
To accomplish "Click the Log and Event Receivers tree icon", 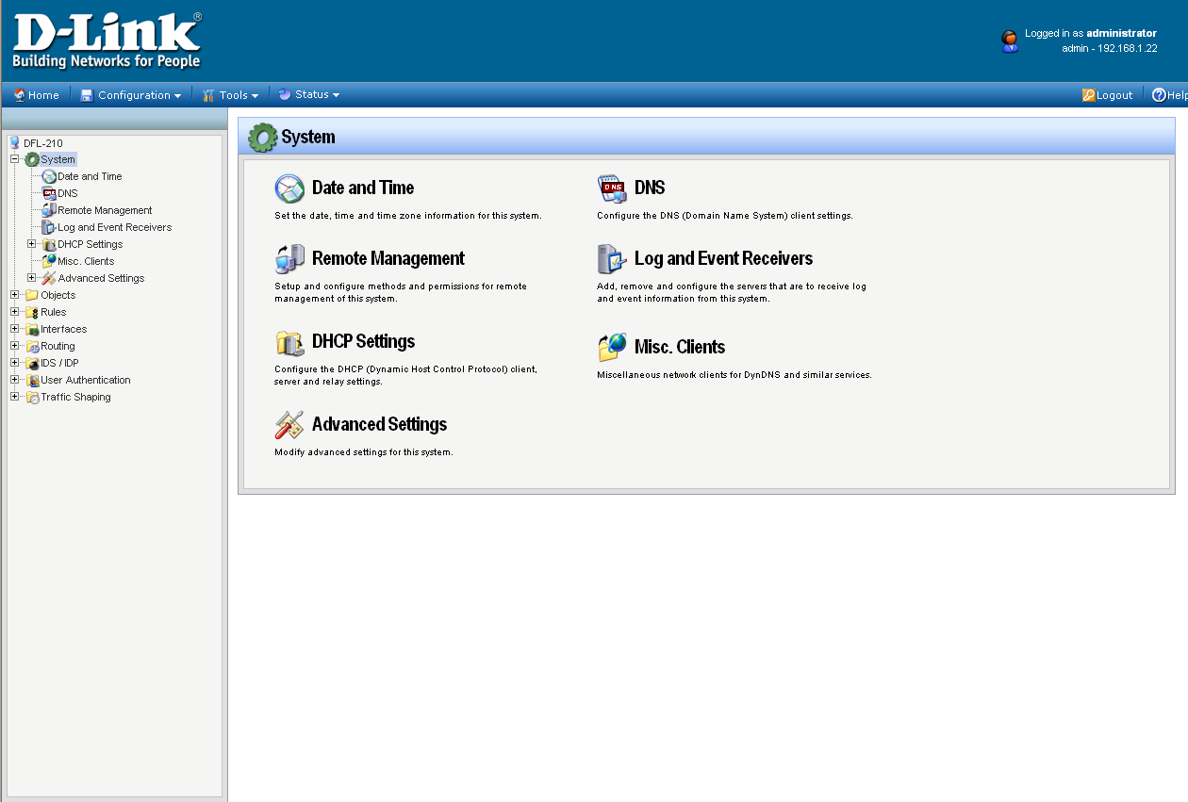I will [x=49, y=227].
